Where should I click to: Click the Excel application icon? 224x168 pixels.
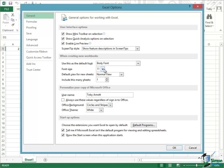(x=4, y=3)
